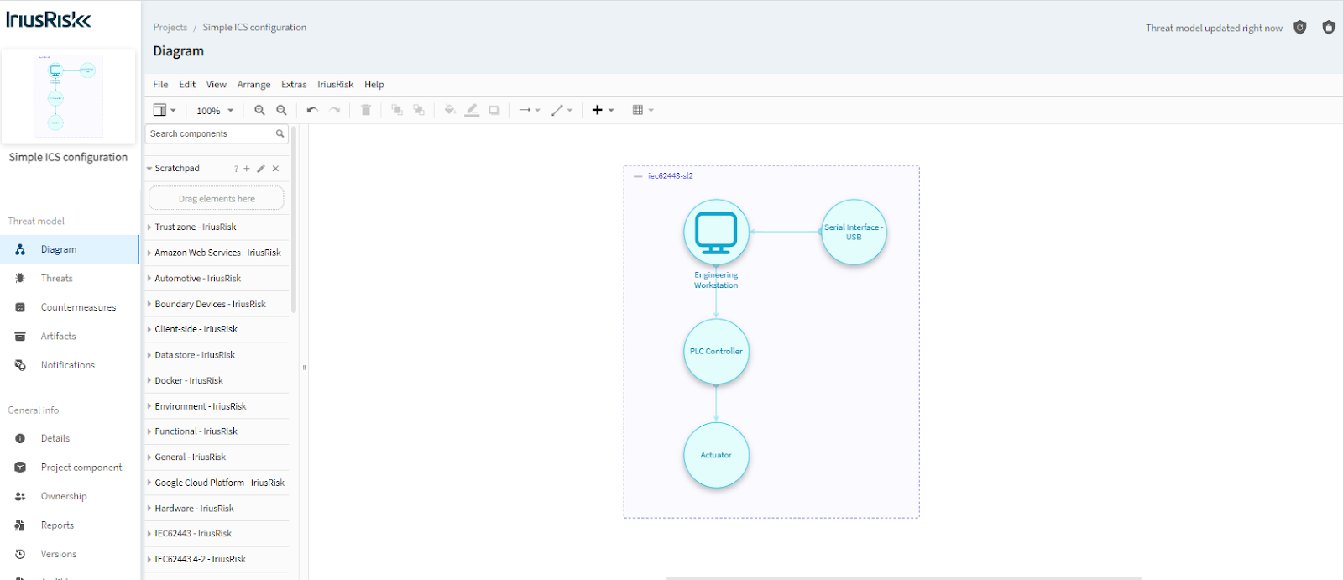
Task: Expand Environment - IriusRisk category
Action: click(217, 406)
